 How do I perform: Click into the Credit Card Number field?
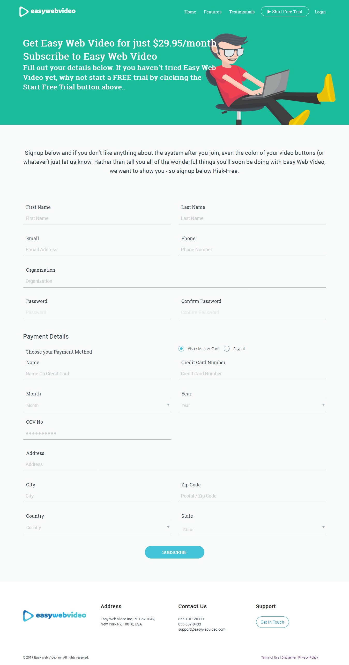[x=252, y=373]
